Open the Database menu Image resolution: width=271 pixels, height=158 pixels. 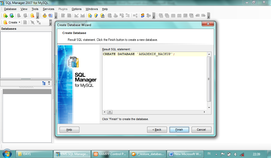(x=10, y=9)
